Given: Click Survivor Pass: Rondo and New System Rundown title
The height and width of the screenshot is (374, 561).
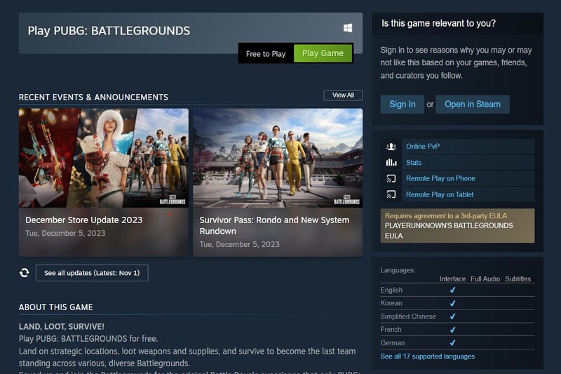Looking at the screenshot, I should coord(274,225).
